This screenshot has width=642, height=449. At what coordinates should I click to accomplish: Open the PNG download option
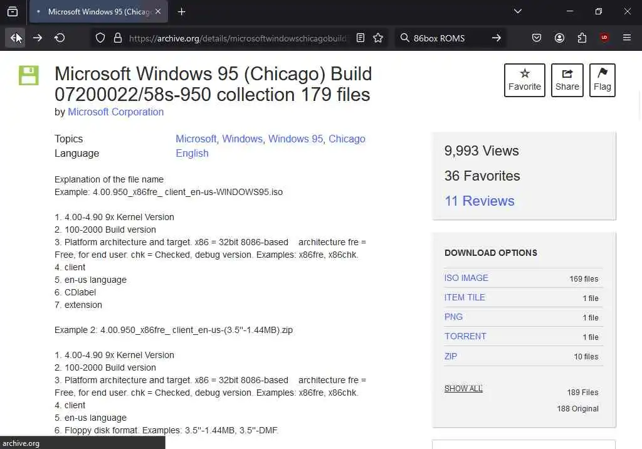[454, 317]
